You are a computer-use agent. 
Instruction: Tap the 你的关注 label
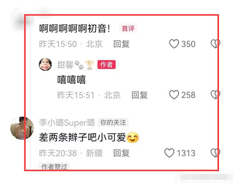coord(113,122)
